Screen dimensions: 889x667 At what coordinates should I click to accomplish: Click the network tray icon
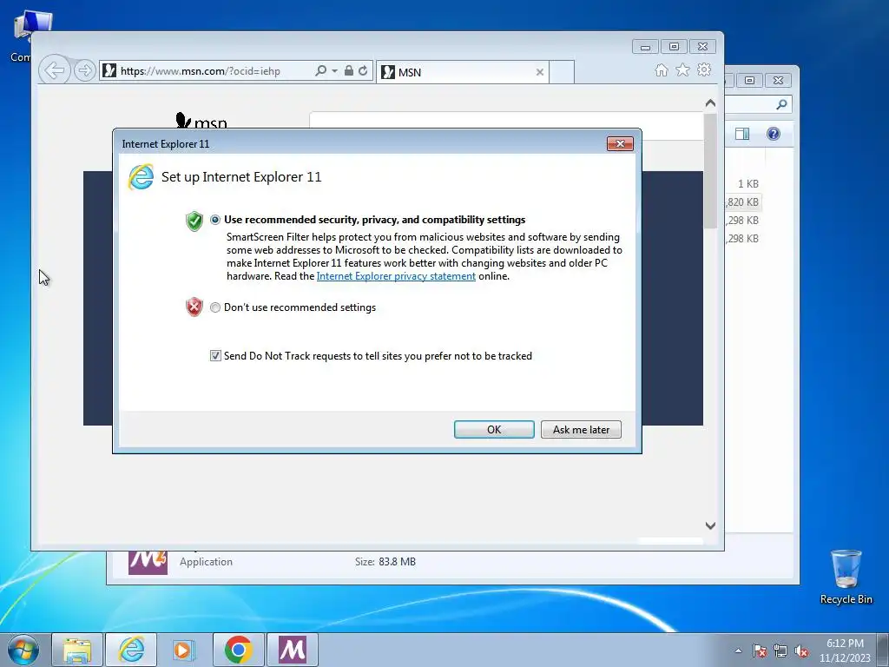tap(780, 650)
